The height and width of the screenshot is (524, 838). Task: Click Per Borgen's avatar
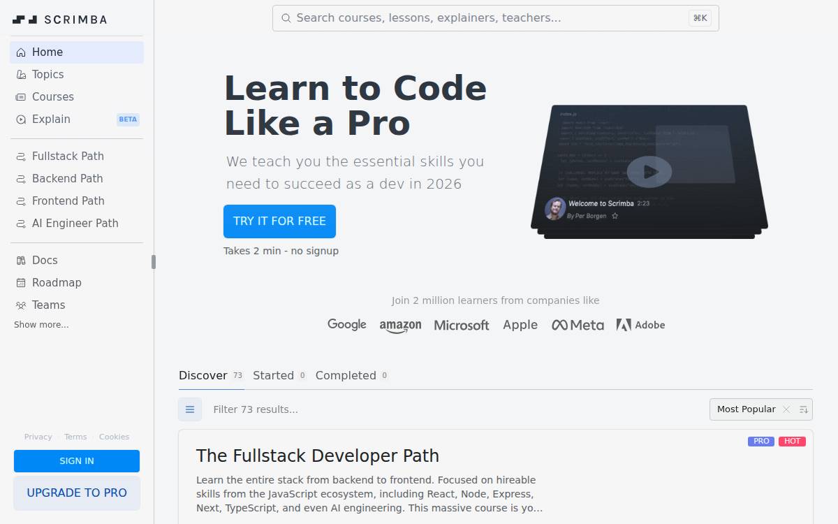(x=555, y=209)
